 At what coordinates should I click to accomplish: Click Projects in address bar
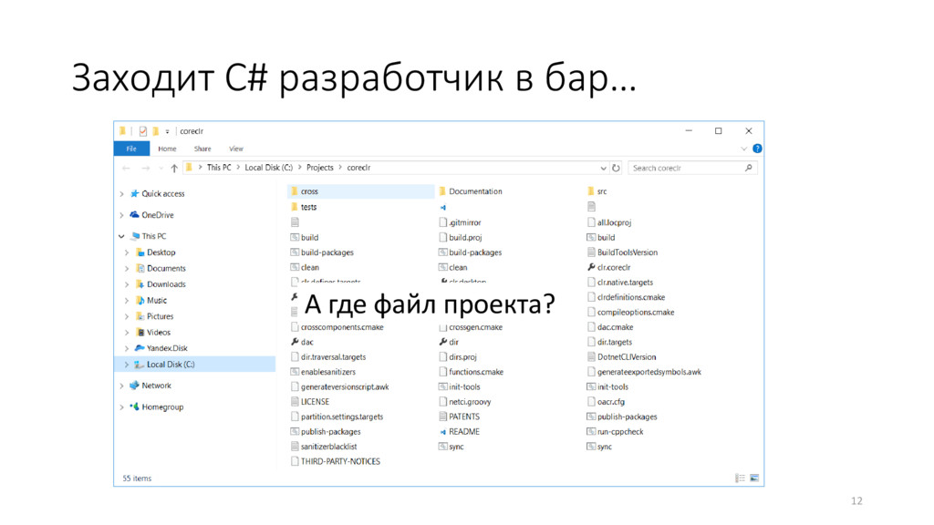[320, 168]
